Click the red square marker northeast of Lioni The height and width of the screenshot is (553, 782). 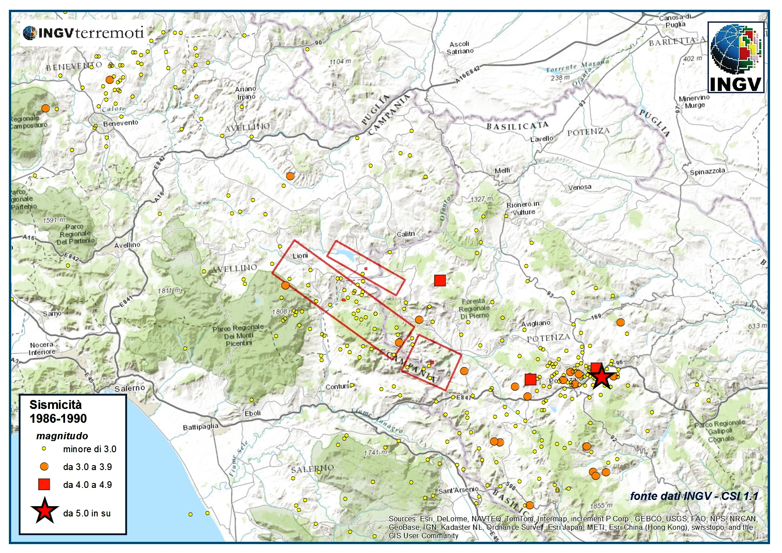click(x=440, y=280)
